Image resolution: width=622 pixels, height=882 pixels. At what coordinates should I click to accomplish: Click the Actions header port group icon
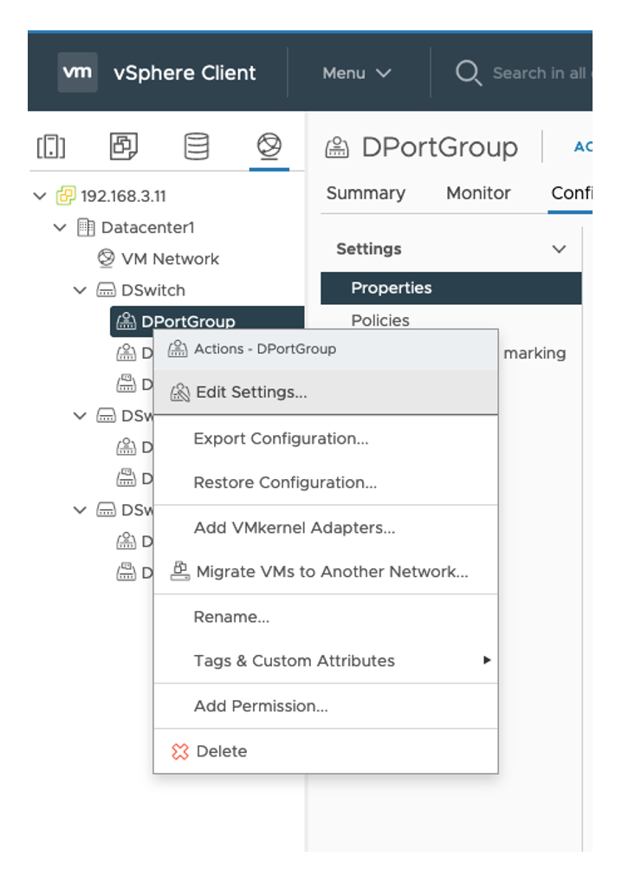tap(178, 349)
